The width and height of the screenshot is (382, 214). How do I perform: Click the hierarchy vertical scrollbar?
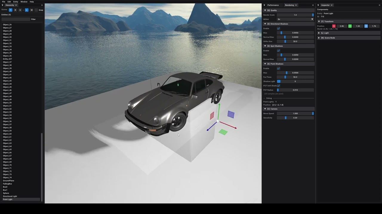(42, 167)
